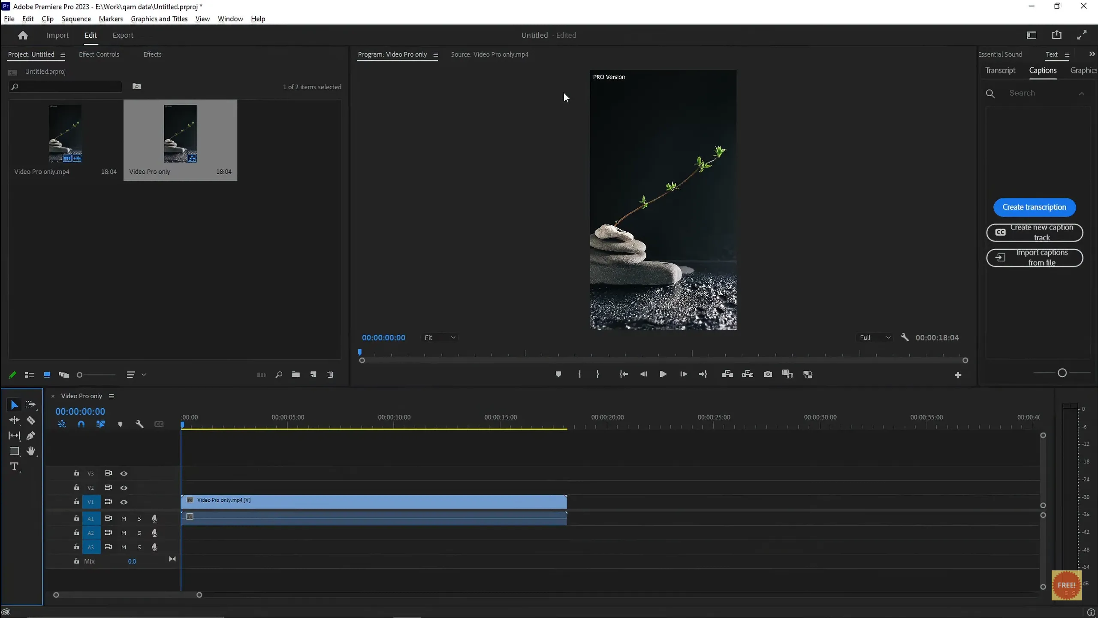Switch Project panel to List view
1098x618 pixels.
point(30,375)
